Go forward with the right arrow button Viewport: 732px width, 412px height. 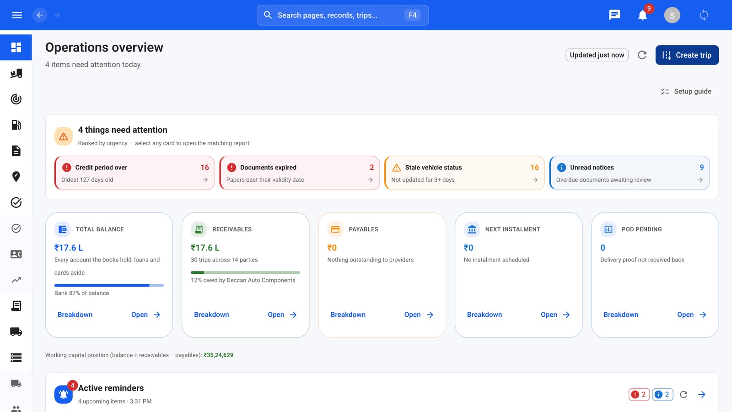pyautogui.click(x=57, y=15)
